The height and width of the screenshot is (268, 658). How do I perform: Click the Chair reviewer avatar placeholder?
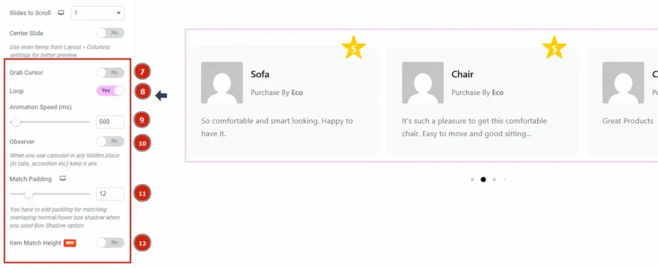coord(423,83)
